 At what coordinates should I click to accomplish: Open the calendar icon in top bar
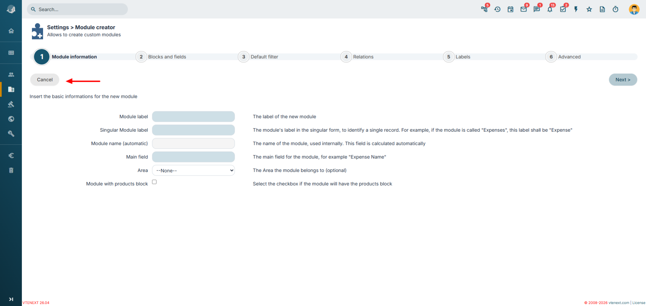pos(511,9)
